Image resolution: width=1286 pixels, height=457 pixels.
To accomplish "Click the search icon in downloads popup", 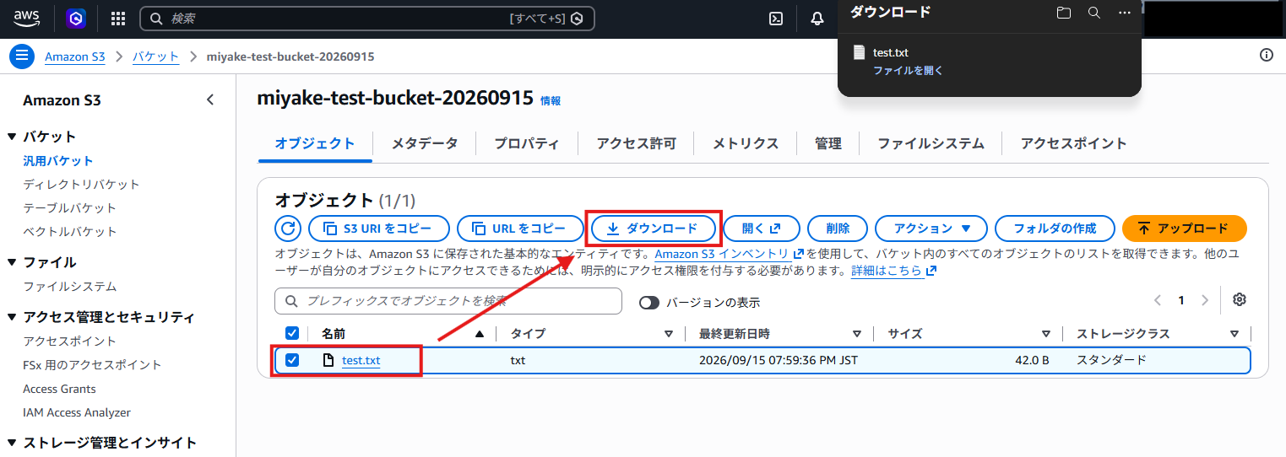I will pyautogui.click(x=1094, y=13).
